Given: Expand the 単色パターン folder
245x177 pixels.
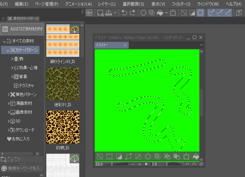Looking at the screenshot, I should (9, 94).
